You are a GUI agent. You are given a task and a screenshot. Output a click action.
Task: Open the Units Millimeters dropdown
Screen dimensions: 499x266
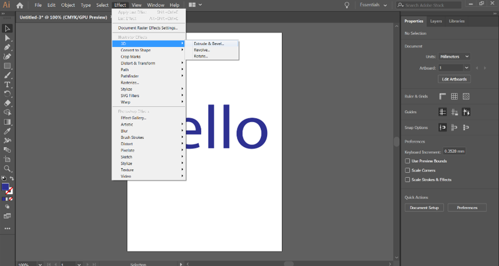[454, 56]
